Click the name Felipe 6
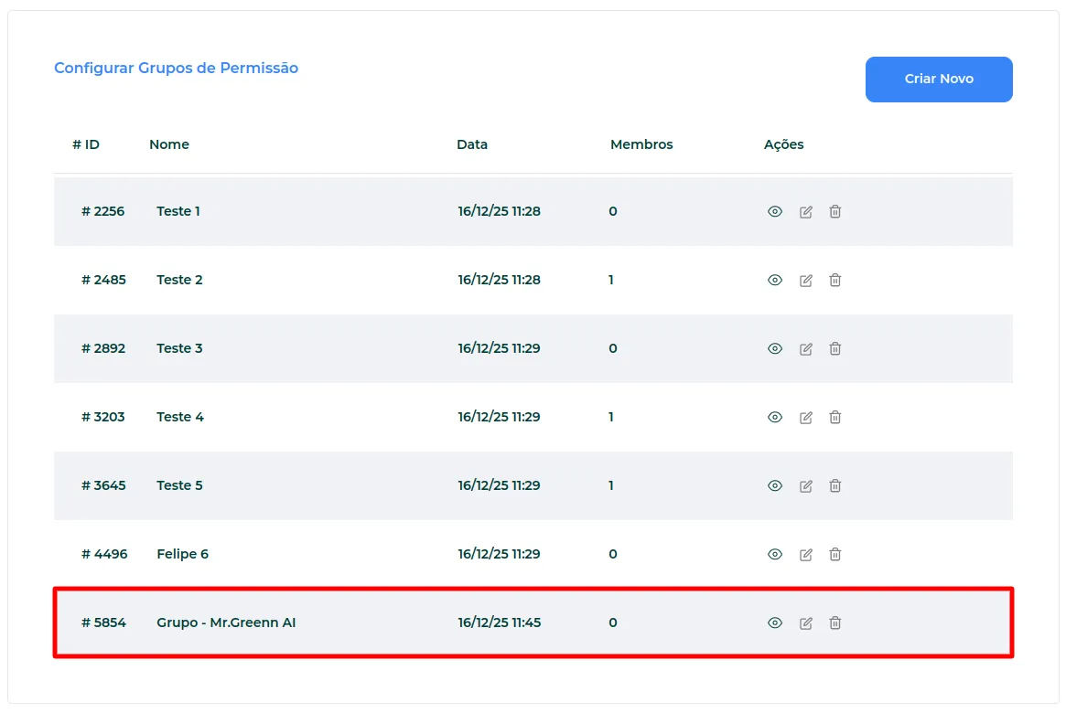This screenshot has width=1066, height=713. (182, 554)
